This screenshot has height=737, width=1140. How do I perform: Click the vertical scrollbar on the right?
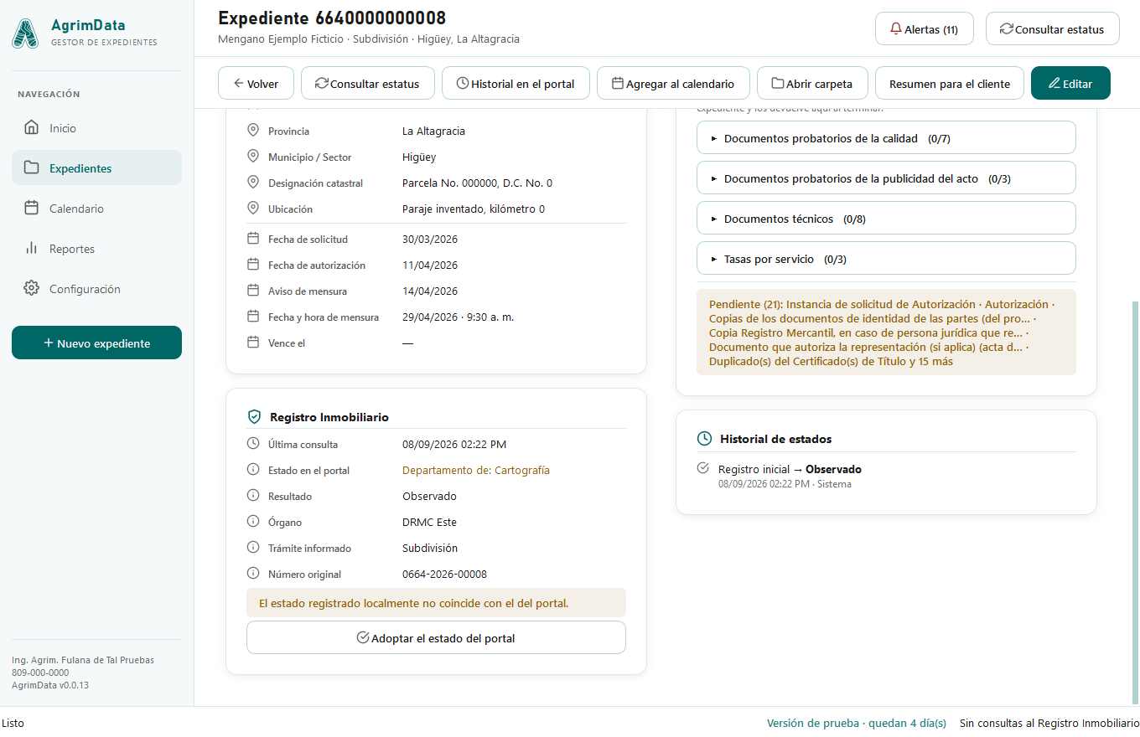click(1136, 504)
